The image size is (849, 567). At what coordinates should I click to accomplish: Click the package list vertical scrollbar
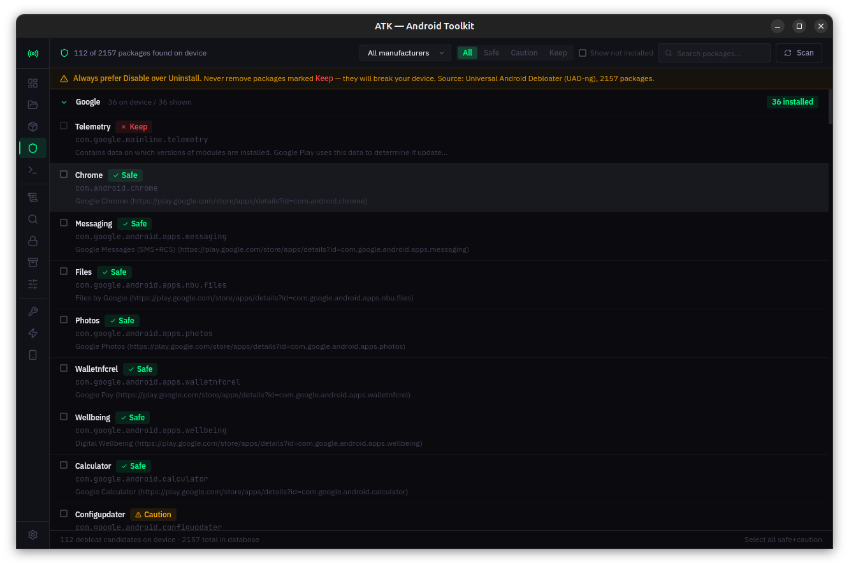click(831, 107)
